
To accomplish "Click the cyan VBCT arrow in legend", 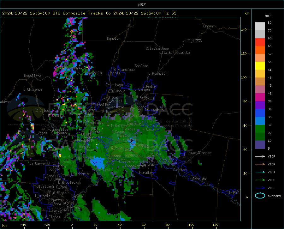I will point(260,172).
